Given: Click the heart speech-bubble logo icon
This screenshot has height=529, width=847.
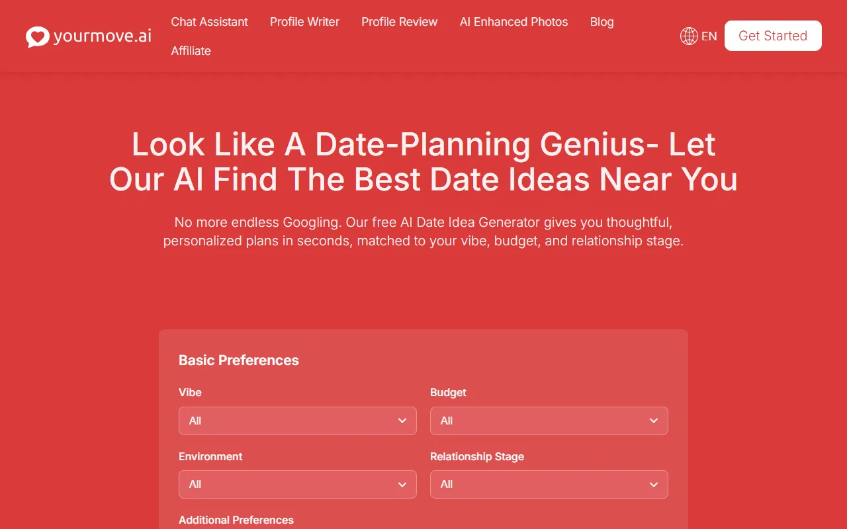Looking at the screenshot, I should [38, 36].
